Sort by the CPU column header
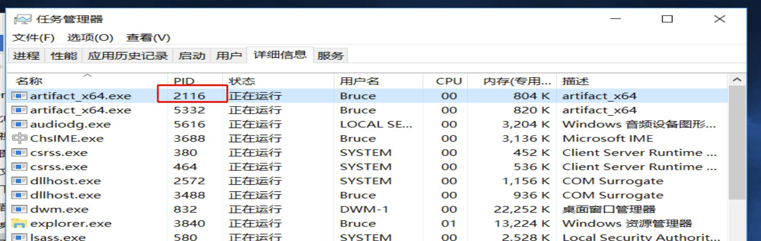The height and width of the screenshot is (241, 761). [x=445, y=81]
